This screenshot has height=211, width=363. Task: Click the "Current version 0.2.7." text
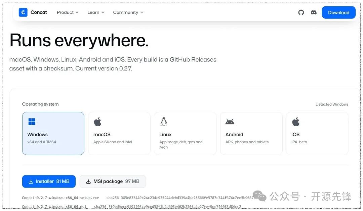[104, 69]
